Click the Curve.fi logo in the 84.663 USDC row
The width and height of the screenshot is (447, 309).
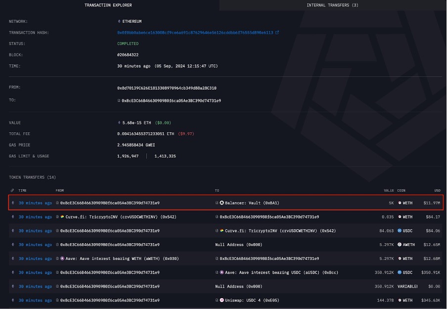(x=222, y=231)
